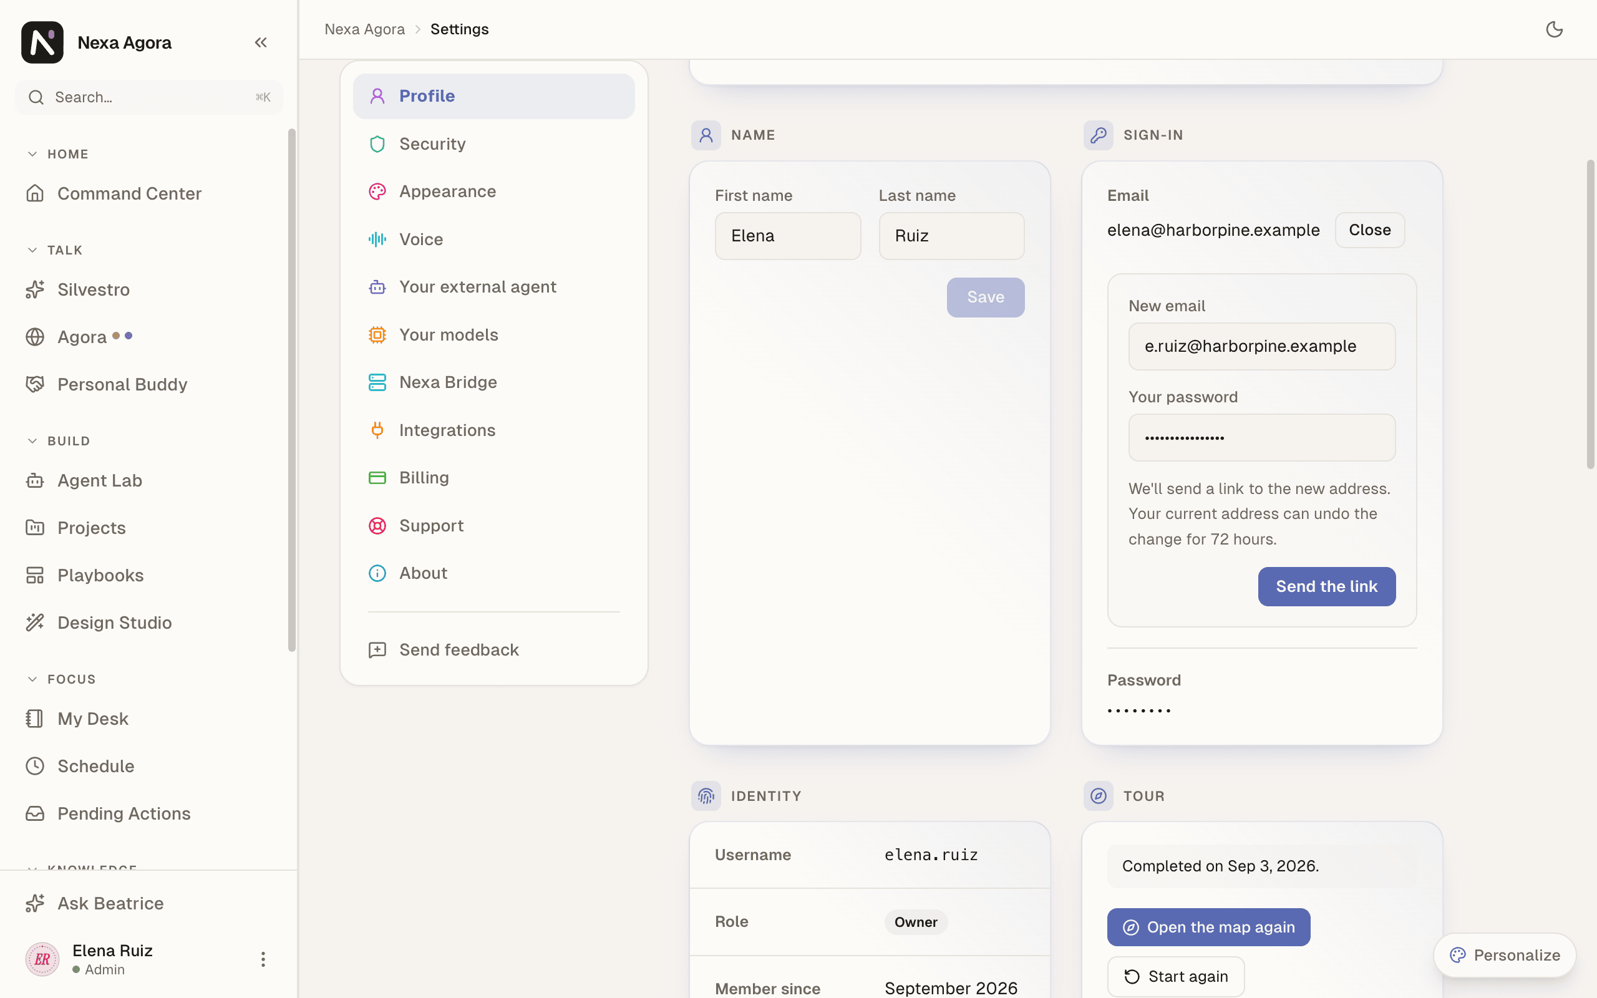Open Your external agent settings
This screenshot has width=1597, height=998.
pos(493,287)
